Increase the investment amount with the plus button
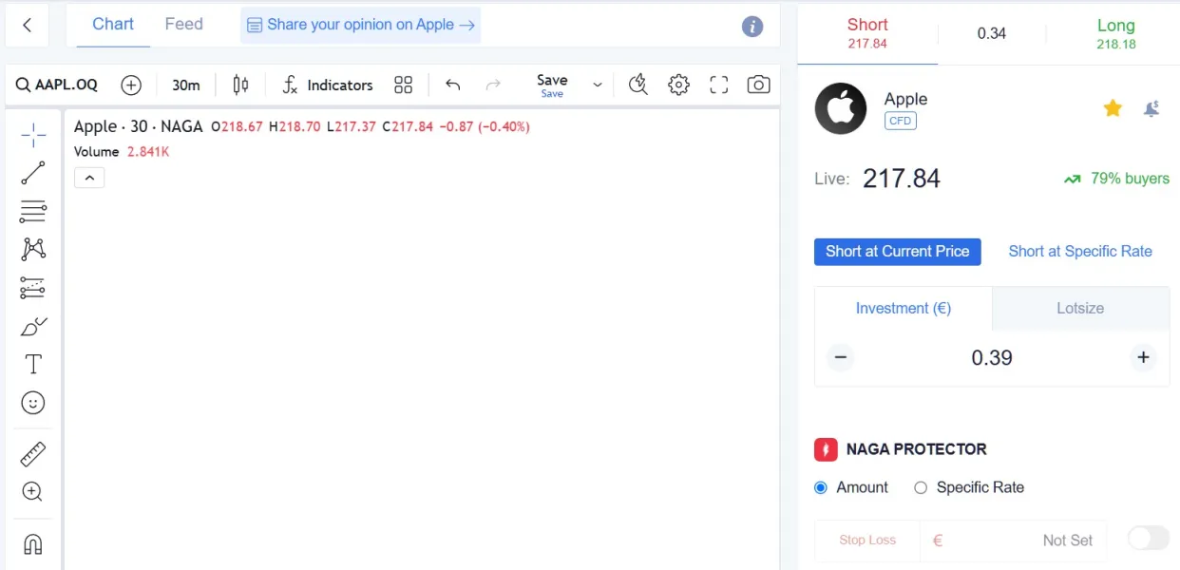 (1143, 358)
